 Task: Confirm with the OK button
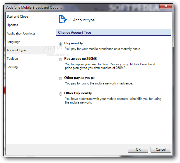(x=138, y=150)
